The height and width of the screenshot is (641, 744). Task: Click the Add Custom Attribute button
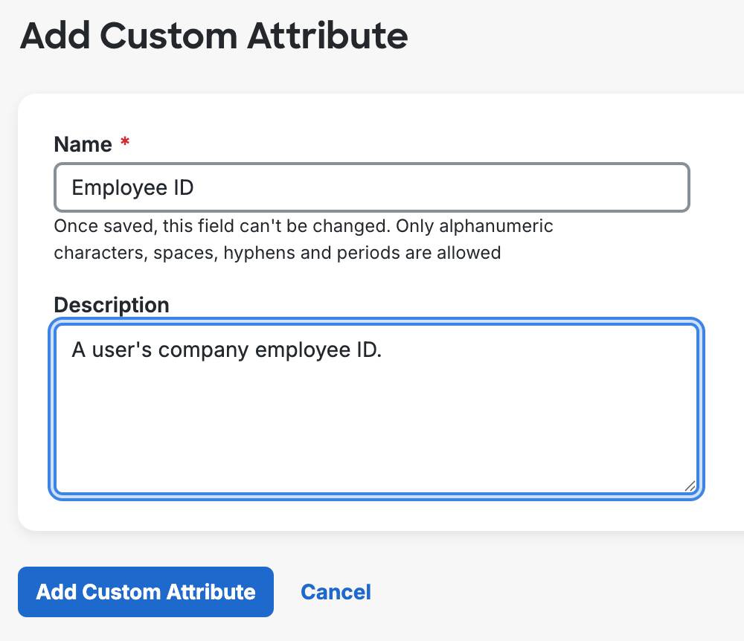point(146,592)
